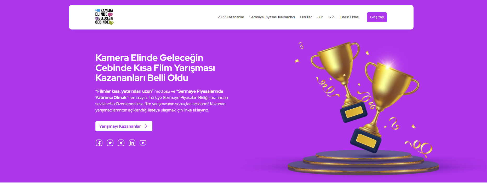487x183 pixels.
Task: Click the chevron arrow beside Yarışmayı Kazananlar
Action: pyautogui.click(x=146, y=126)
